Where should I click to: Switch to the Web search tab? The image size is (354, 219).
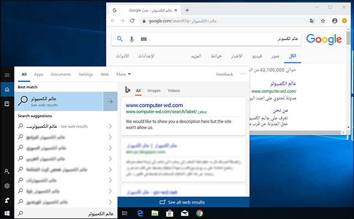[105, 74]
